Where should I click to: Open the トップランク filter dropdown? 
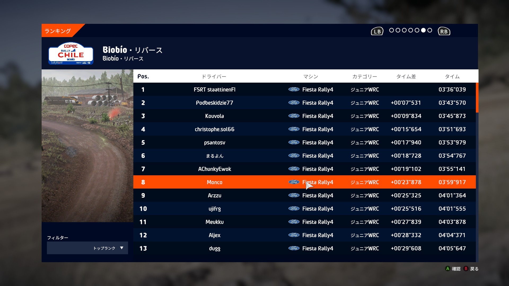[87, 248]
